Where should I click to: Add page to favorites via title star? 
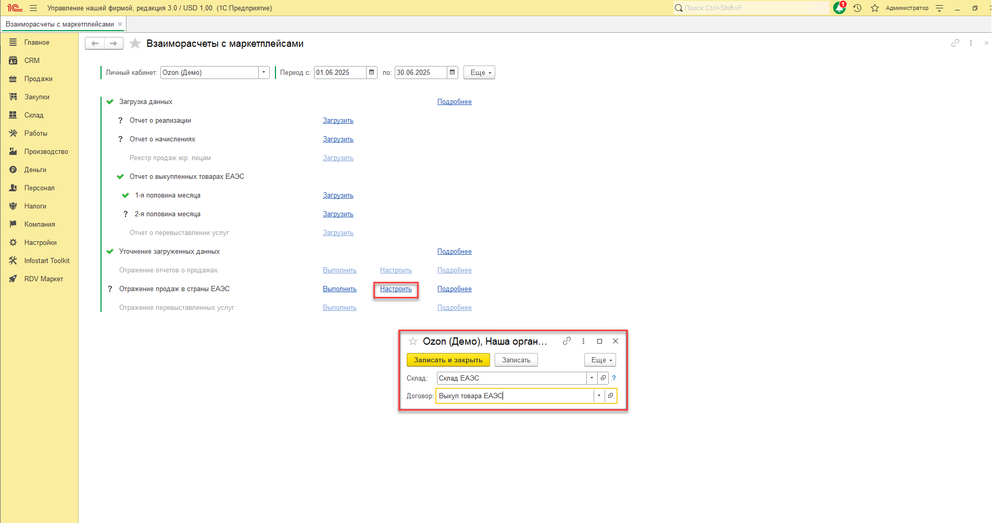coord(135,44)
